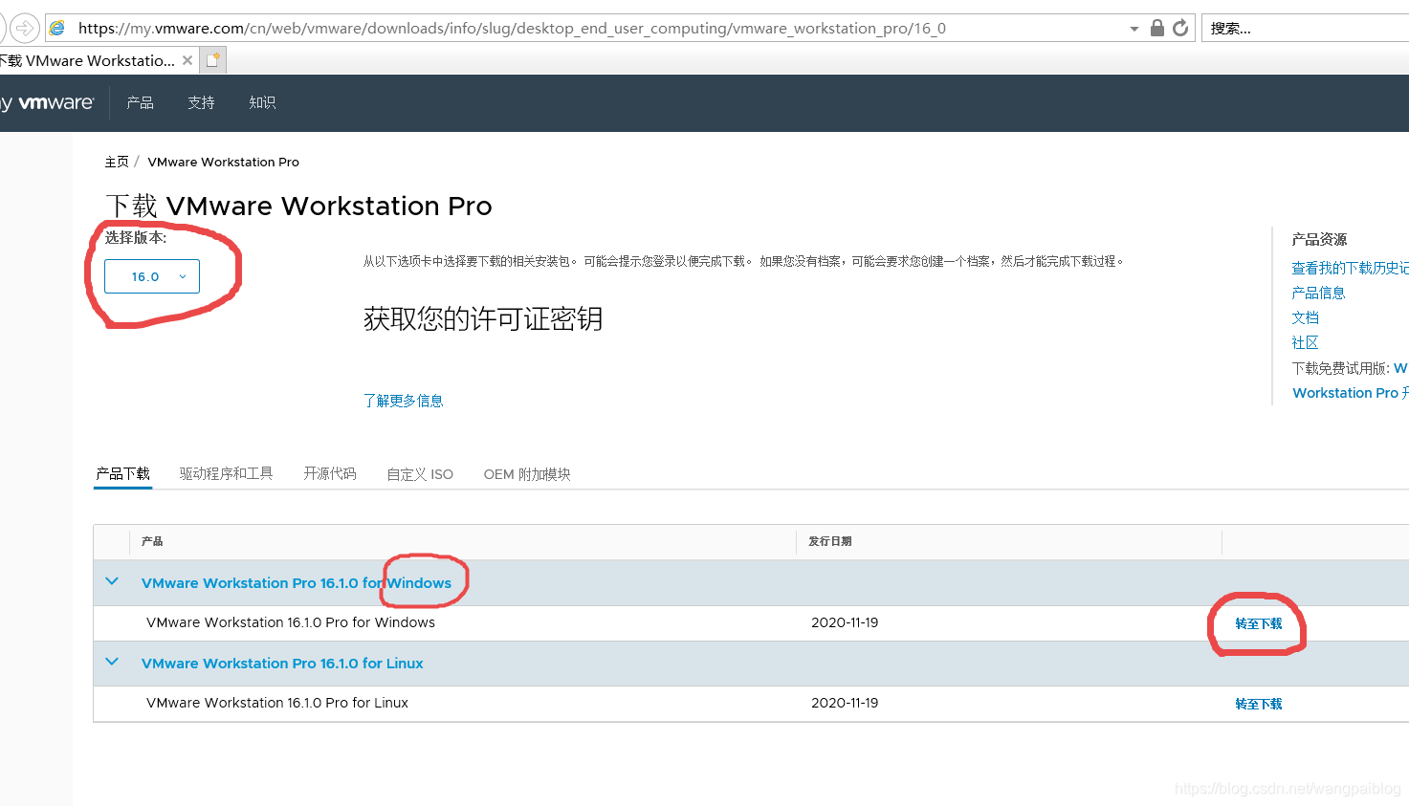Click VMware Workstation Pro 16.1.0 for Linux heading
Viewport: 1409px width, 806px height.
click(x=282, y=663)
